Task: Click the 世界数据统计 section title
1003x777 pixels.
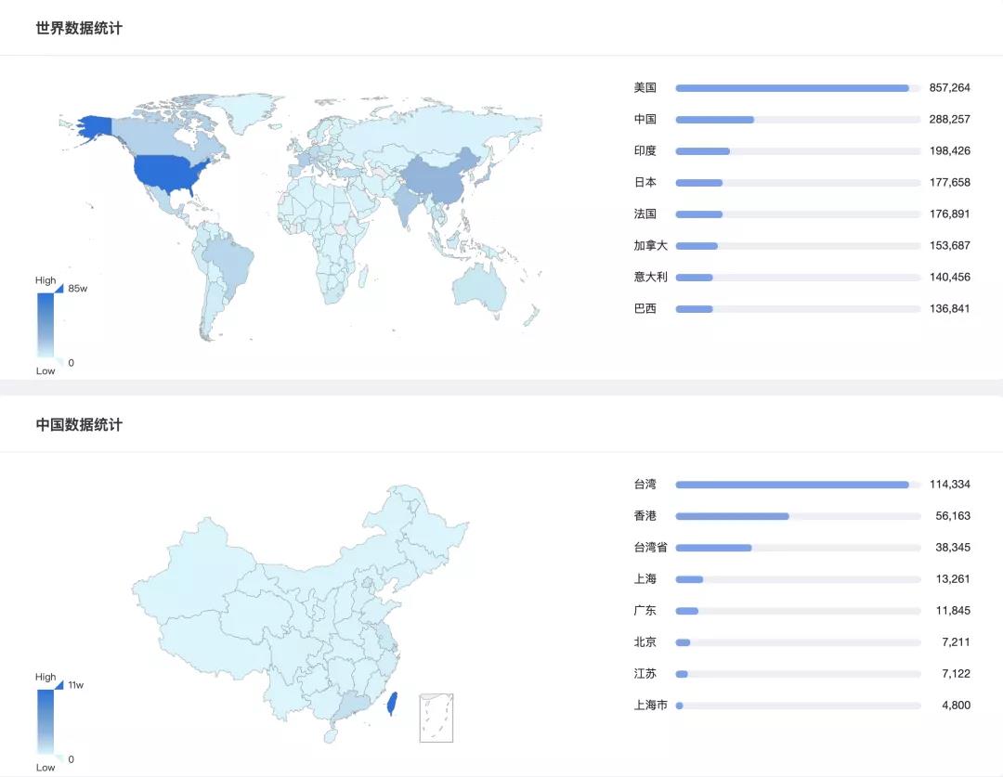Action: click(79, 28)
